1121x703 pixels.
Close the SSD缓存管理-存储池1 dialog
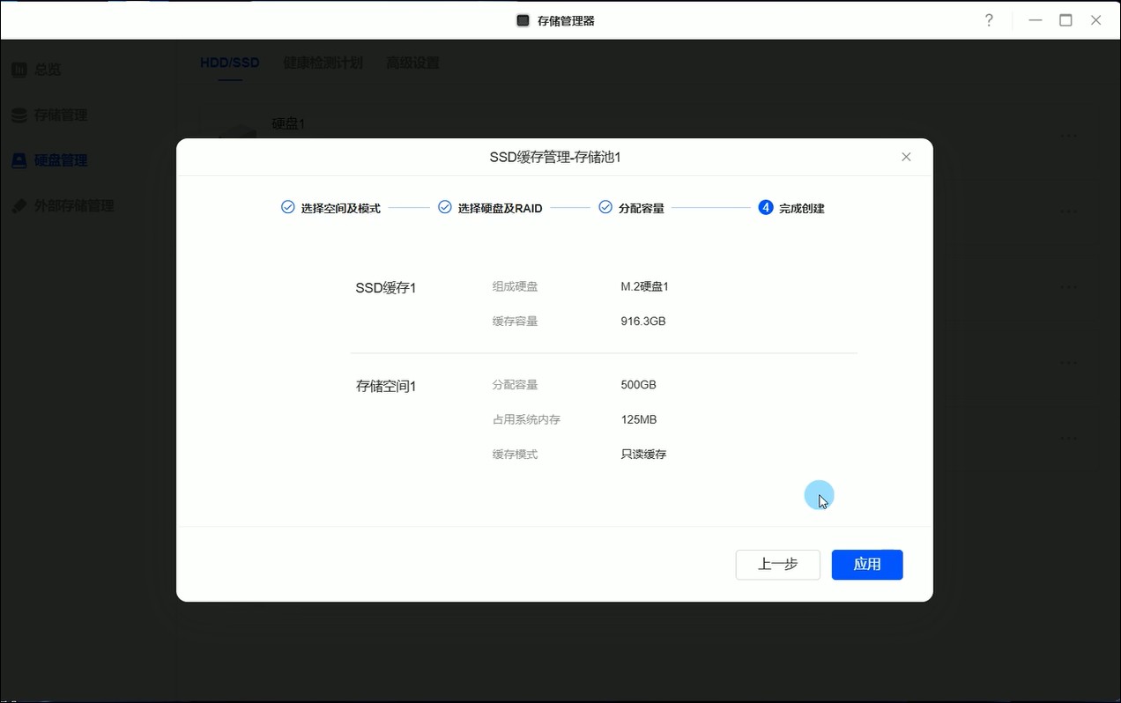point(906,157)
